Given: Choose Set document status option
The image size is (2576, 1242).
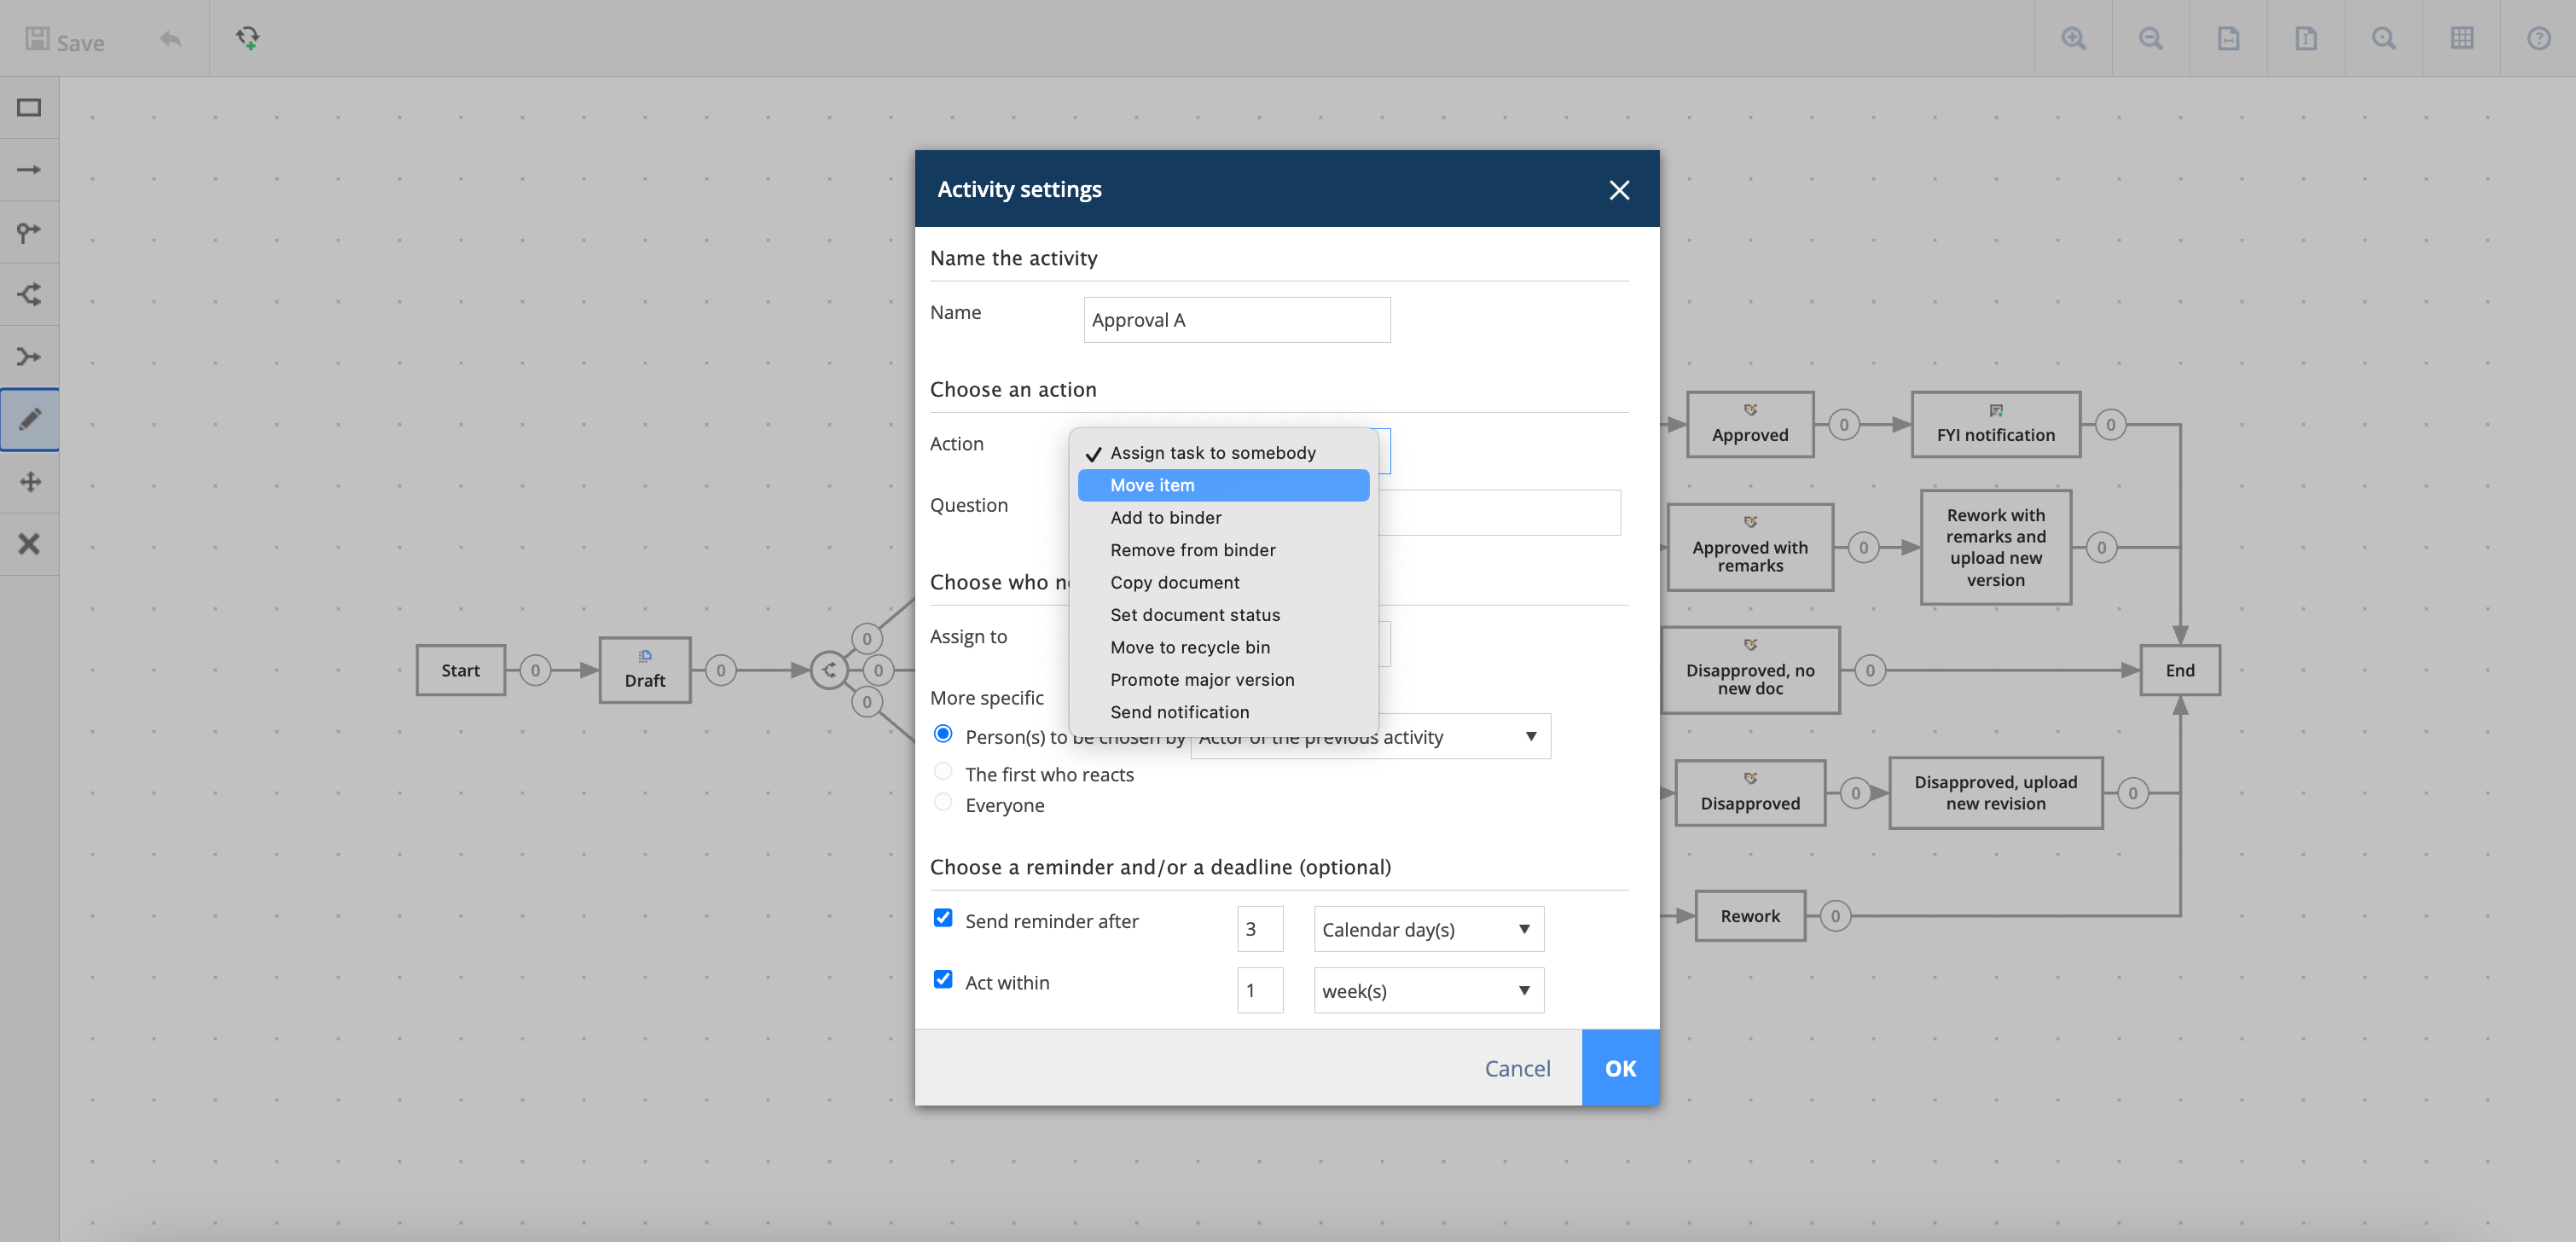Looking at the screenshot, I should click(x=1194, y=615).
